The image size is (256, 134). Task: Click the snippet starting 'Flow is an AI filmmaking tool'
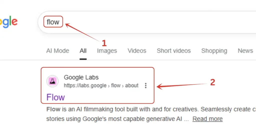151,114
